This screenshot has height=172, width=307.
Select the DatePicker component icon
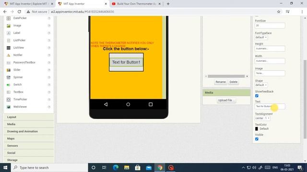(x=9, y=18)
